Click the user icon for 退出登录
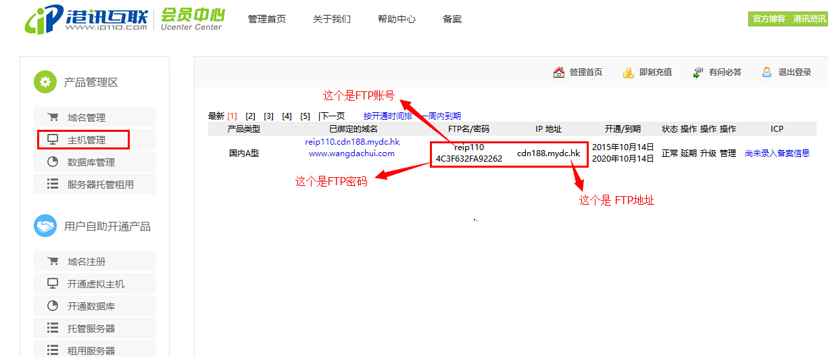 pyautogui.click(x=767, y=72)
